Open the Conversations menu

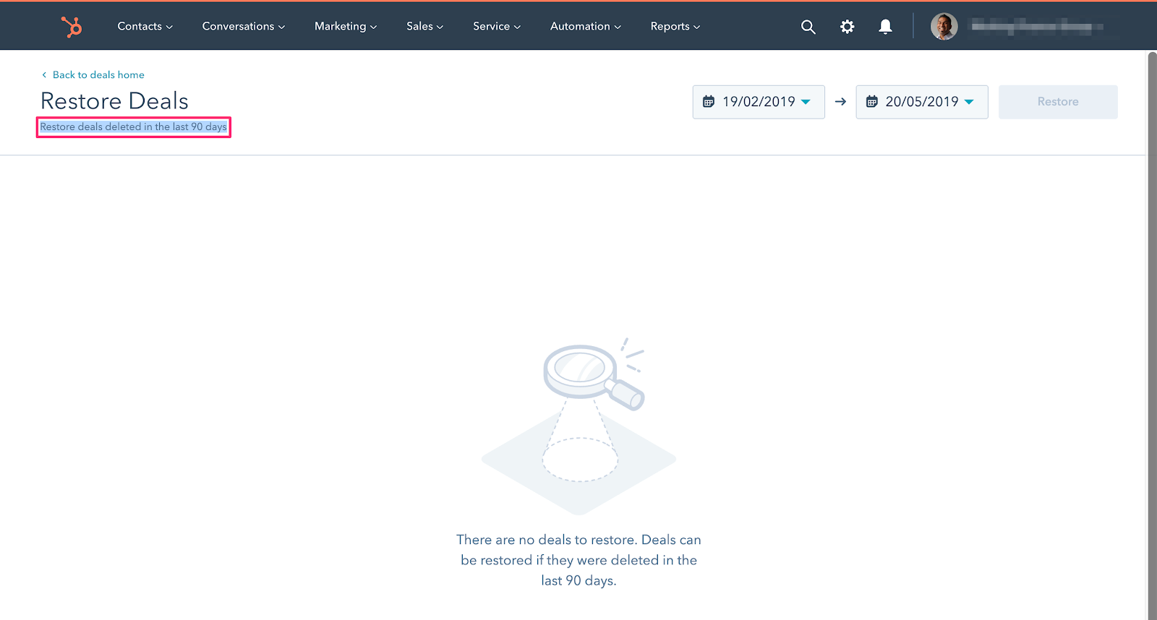[243, 27]
